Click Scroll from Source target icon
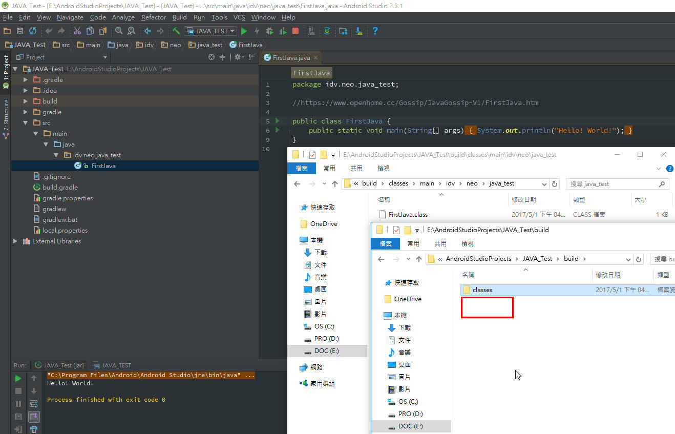The height and width of the screenshot is (434, 675). (212, 57)
